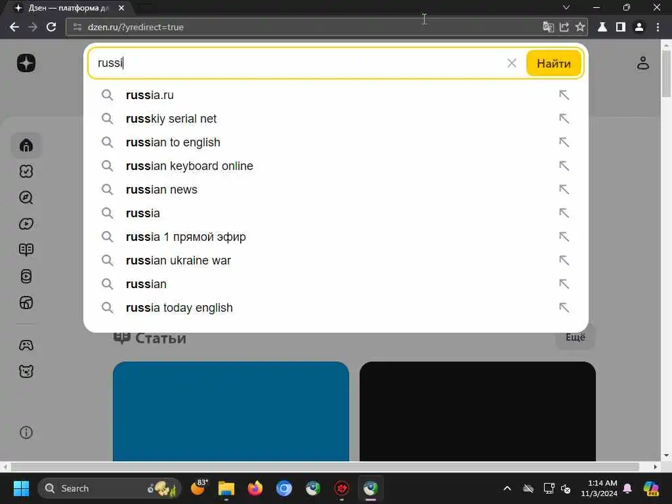The width and height of the screenshot is (672, 504).
Task: Open the notifications bell in tray
Action: pos(627,488)
